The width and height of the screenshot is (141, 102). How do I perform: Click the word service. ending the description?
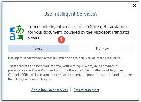point(35,38)
